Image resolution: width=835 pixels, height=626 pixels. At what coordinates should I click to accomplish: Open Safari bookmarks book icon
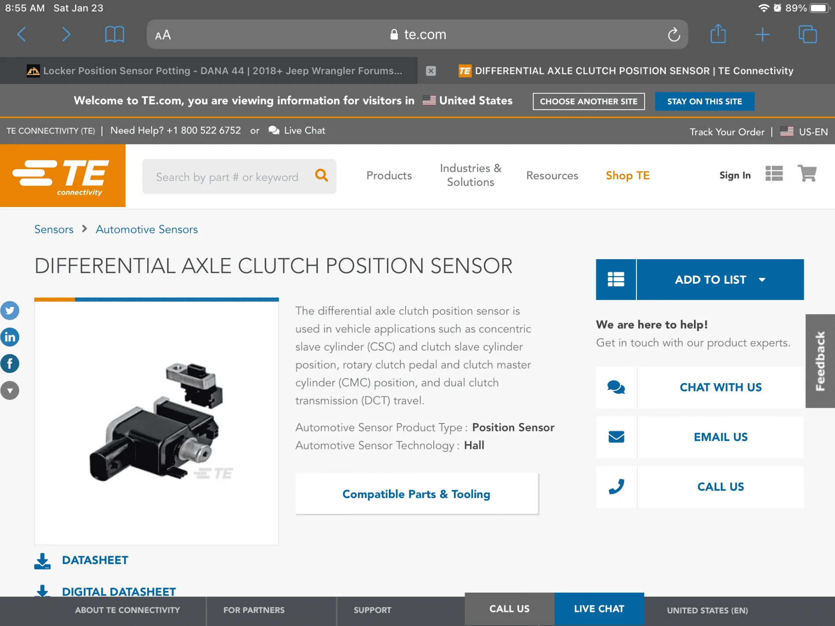pos(114,34)
